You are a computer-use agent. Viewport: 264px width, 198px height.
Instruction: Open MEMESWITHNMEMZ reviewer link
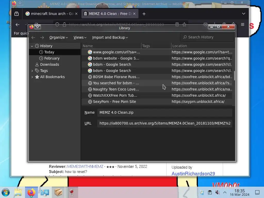85,167
